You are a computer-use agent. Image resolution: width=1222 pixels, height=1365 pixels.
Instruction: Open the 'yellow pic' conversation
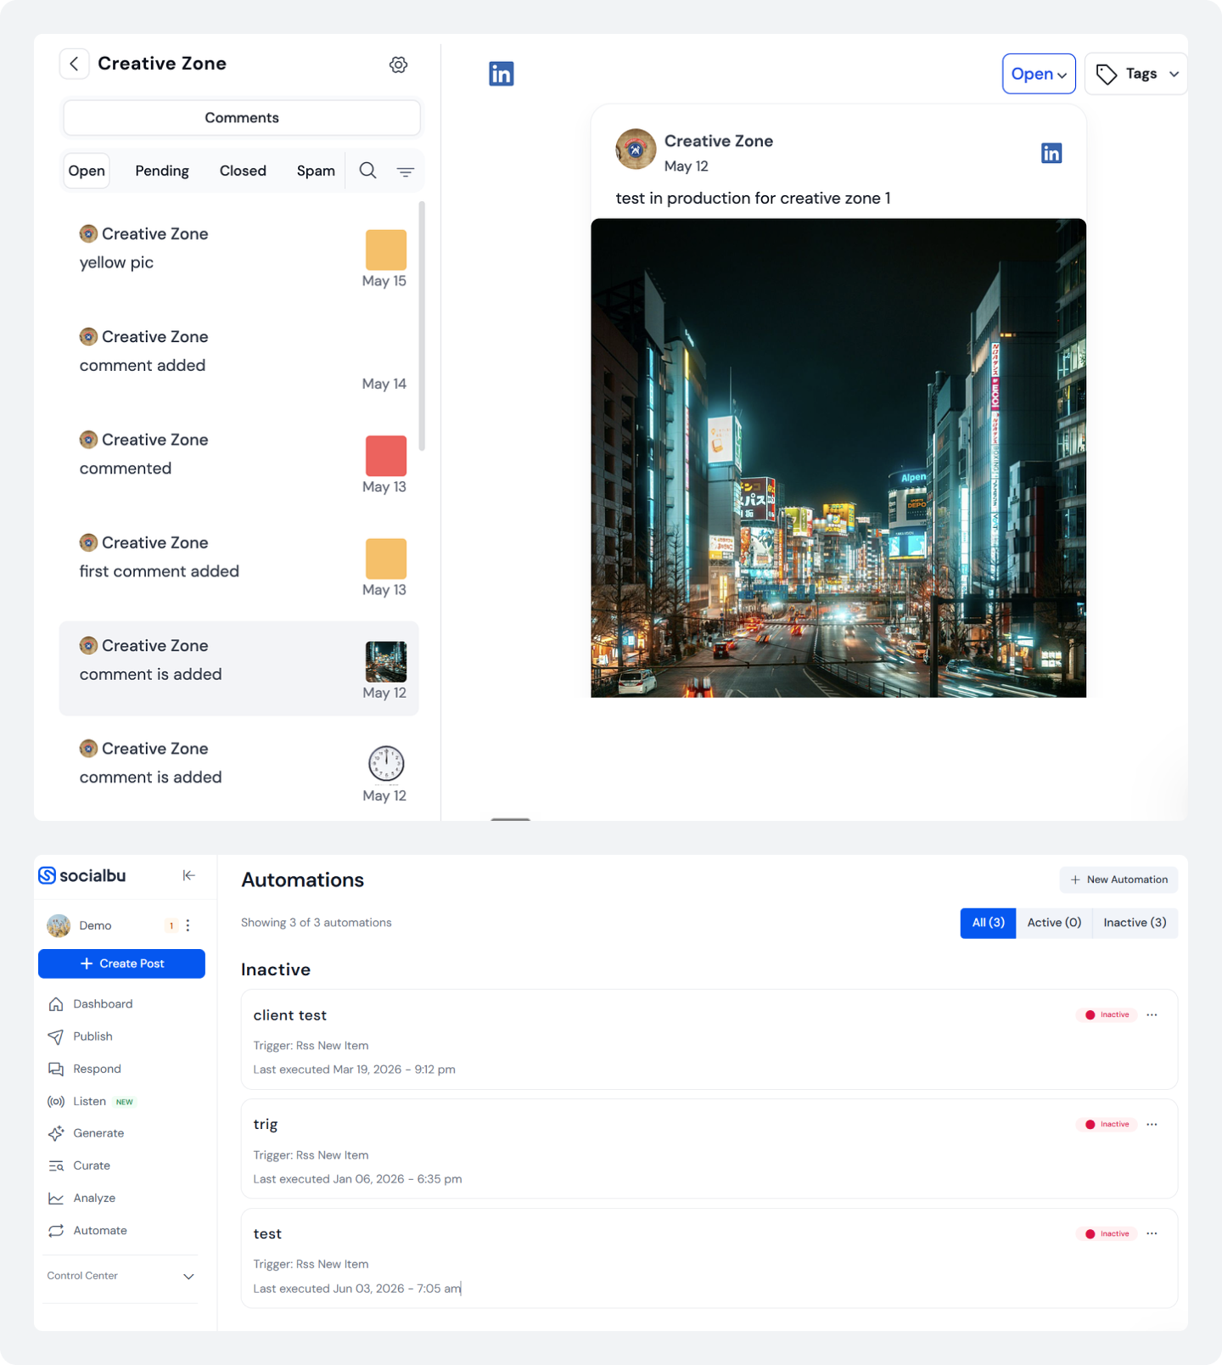(x=239, y=256)
